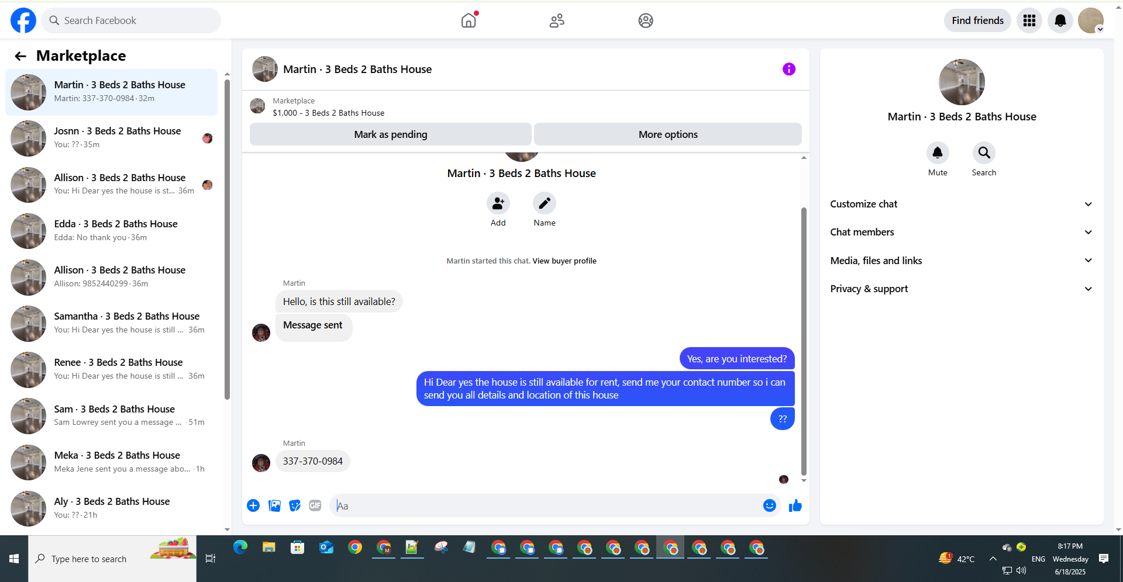Open Microsoft Store from taskbar

point(298,548)
